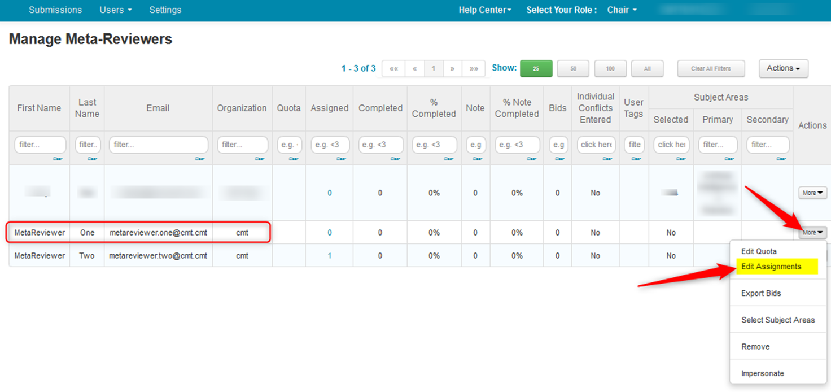Click the Note filter field
This screenshot has height=392, width=831.
475,145
